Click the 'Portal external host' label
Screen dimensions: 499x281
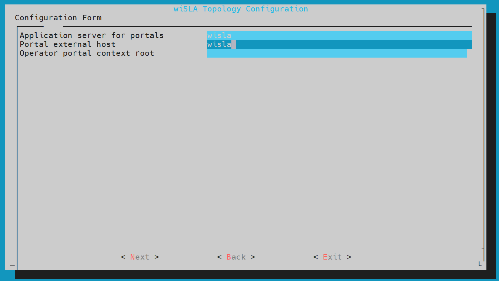[68, 44]
